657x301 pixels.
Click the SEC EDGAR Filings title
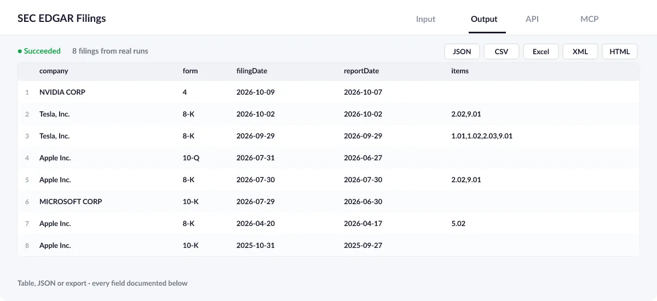click(x=62, y=18)
